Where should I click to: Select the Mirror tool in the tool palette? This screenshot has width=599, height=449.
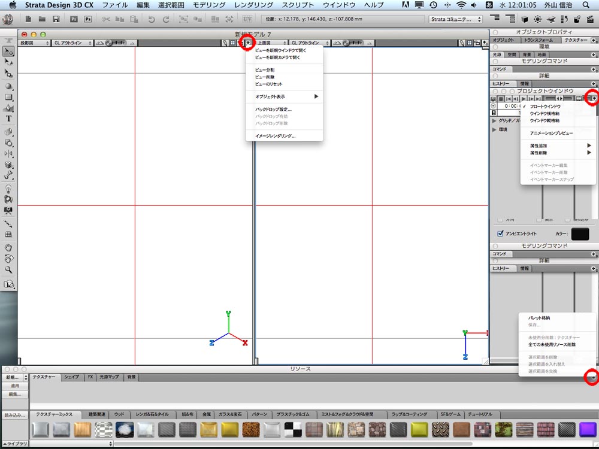click(x=8, y=154)
